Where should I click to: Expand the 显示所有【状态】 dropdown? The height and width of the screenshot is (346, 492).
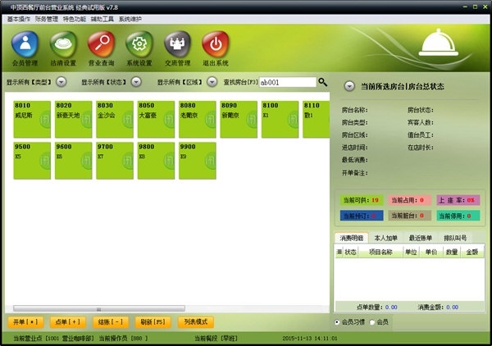135,82
